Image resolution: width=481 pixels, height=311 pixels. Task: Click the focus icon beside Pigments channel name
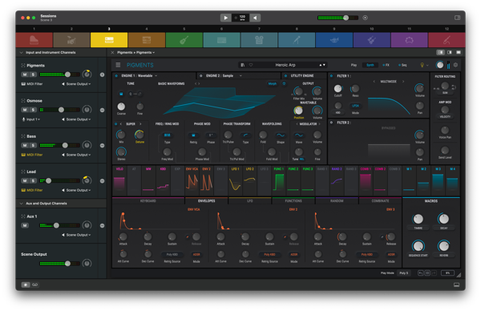23,66
